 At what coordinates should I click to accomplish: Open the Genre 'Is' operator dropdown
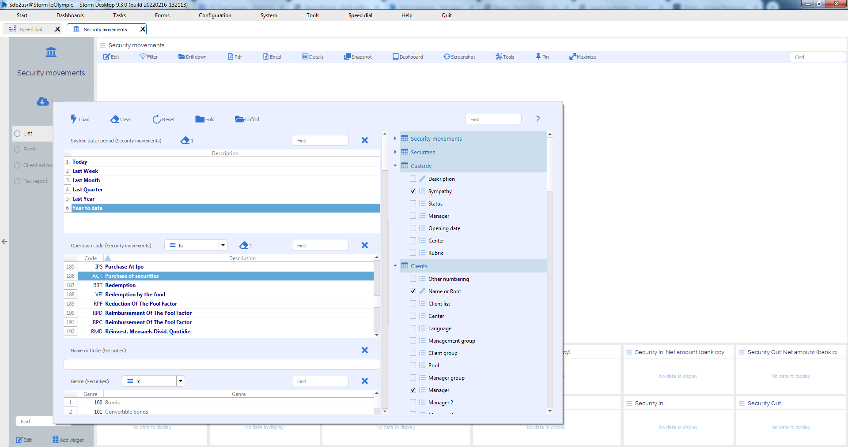click(180, 381)
